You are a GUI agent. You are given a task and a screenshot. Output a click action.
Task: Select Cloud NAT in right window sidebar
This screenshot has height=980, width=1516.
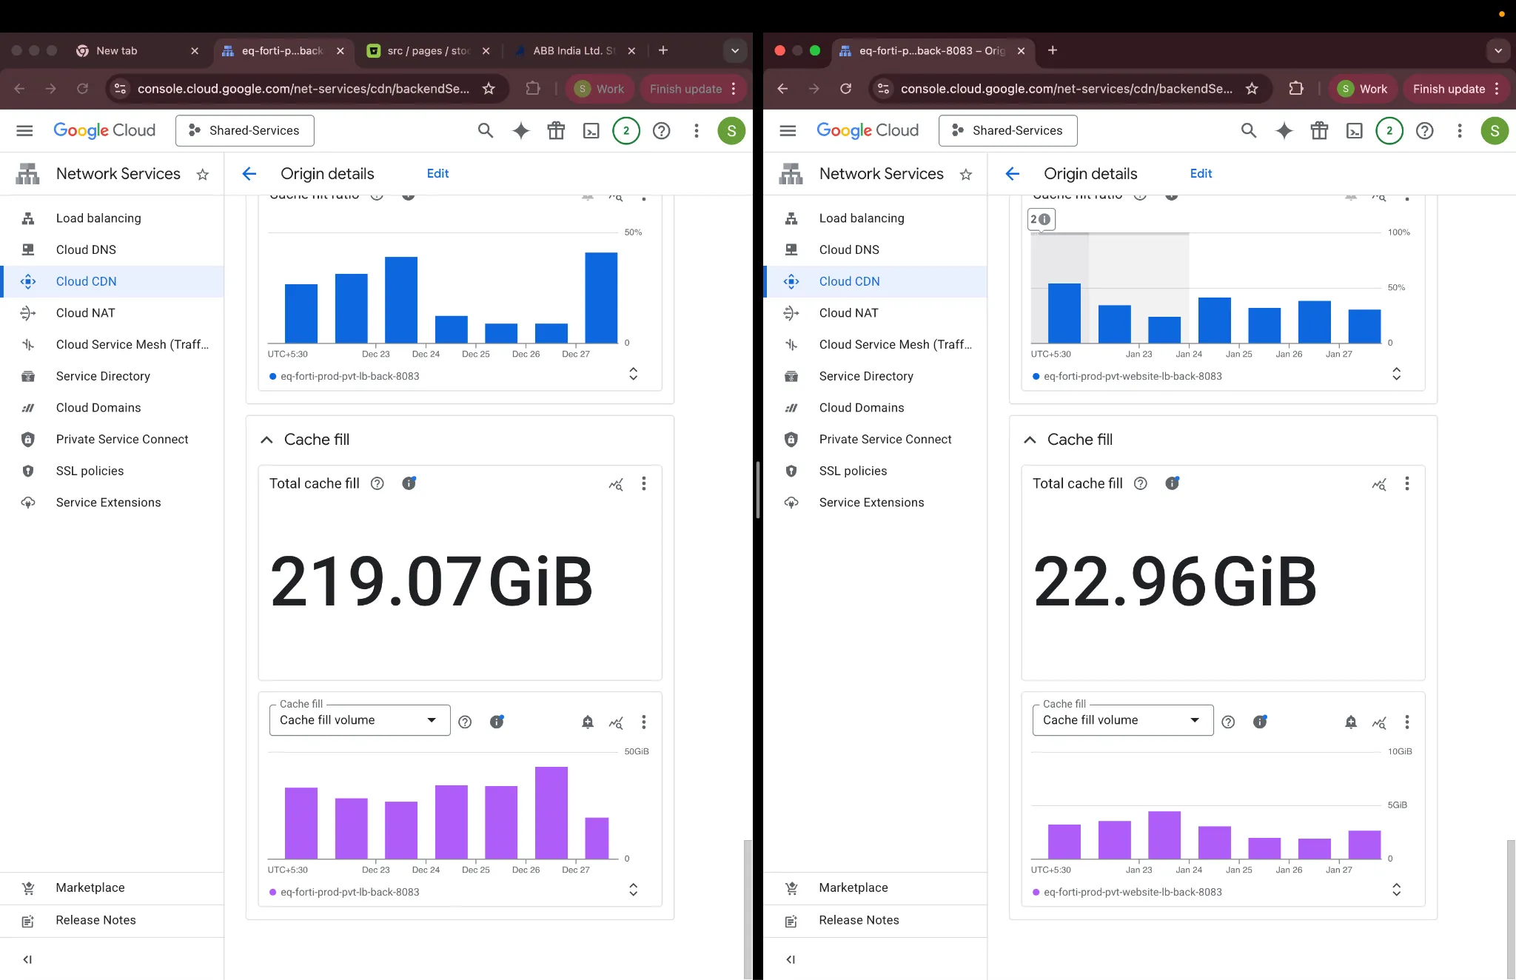[x=875, y=313]
